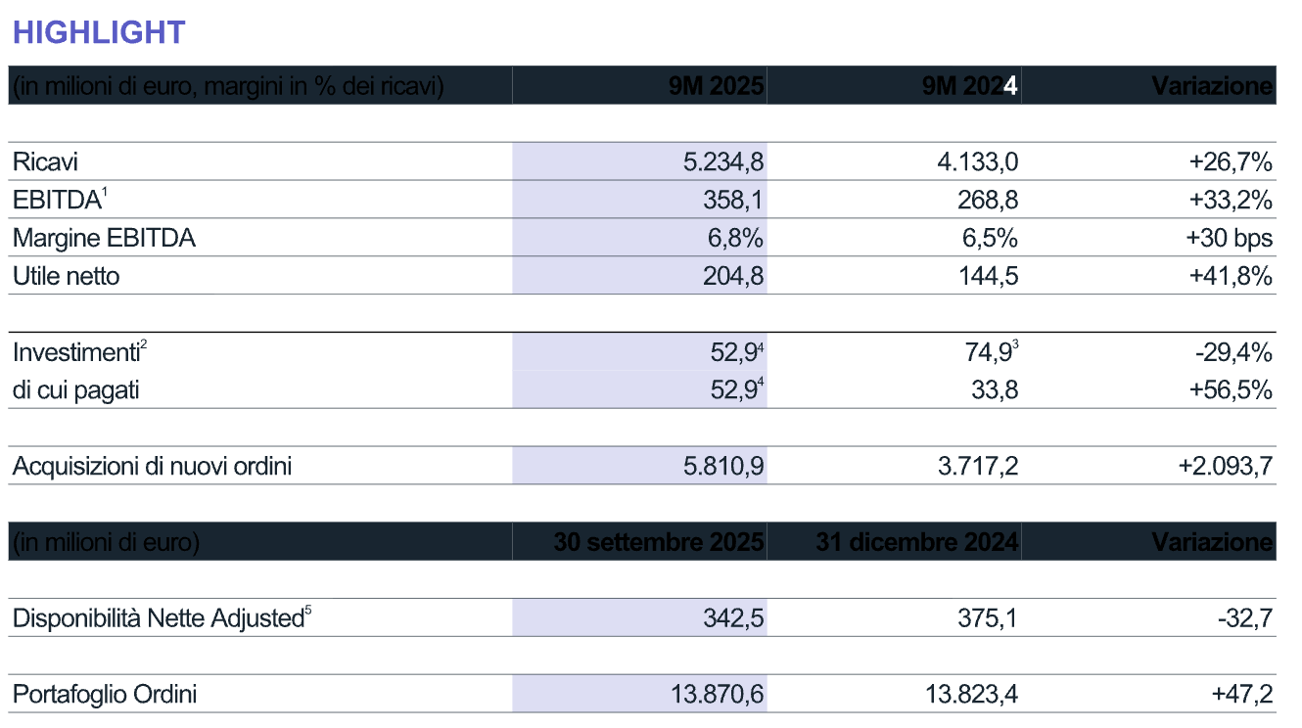Click Disponibilità Nette Adjusted footnote 5

coord(308,613)
